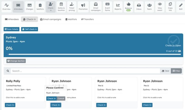Open the Email campaigns sub-tab
This screenshot has height=110, width=185.
pos(51,19)
